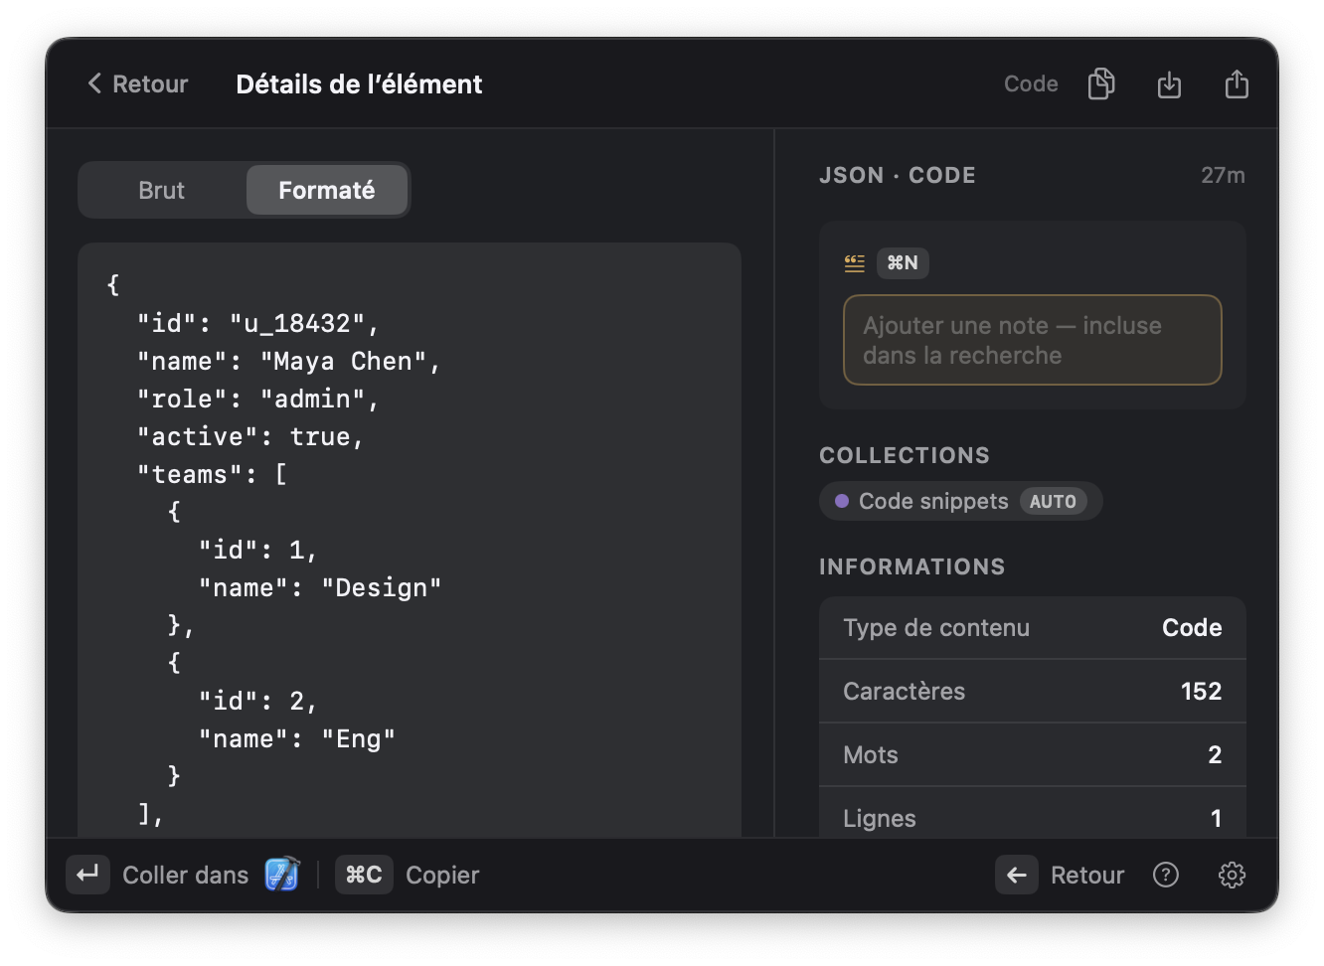The width and height of the screenshot is (1324, 966).
Task: Open settings with the gear icon
Action: 1232,875
